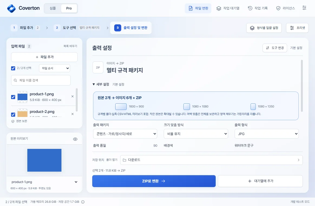Screen dimensions: 315x206
Task: Open the 출력 패키지 dropdown
Action: coord(125,134)
